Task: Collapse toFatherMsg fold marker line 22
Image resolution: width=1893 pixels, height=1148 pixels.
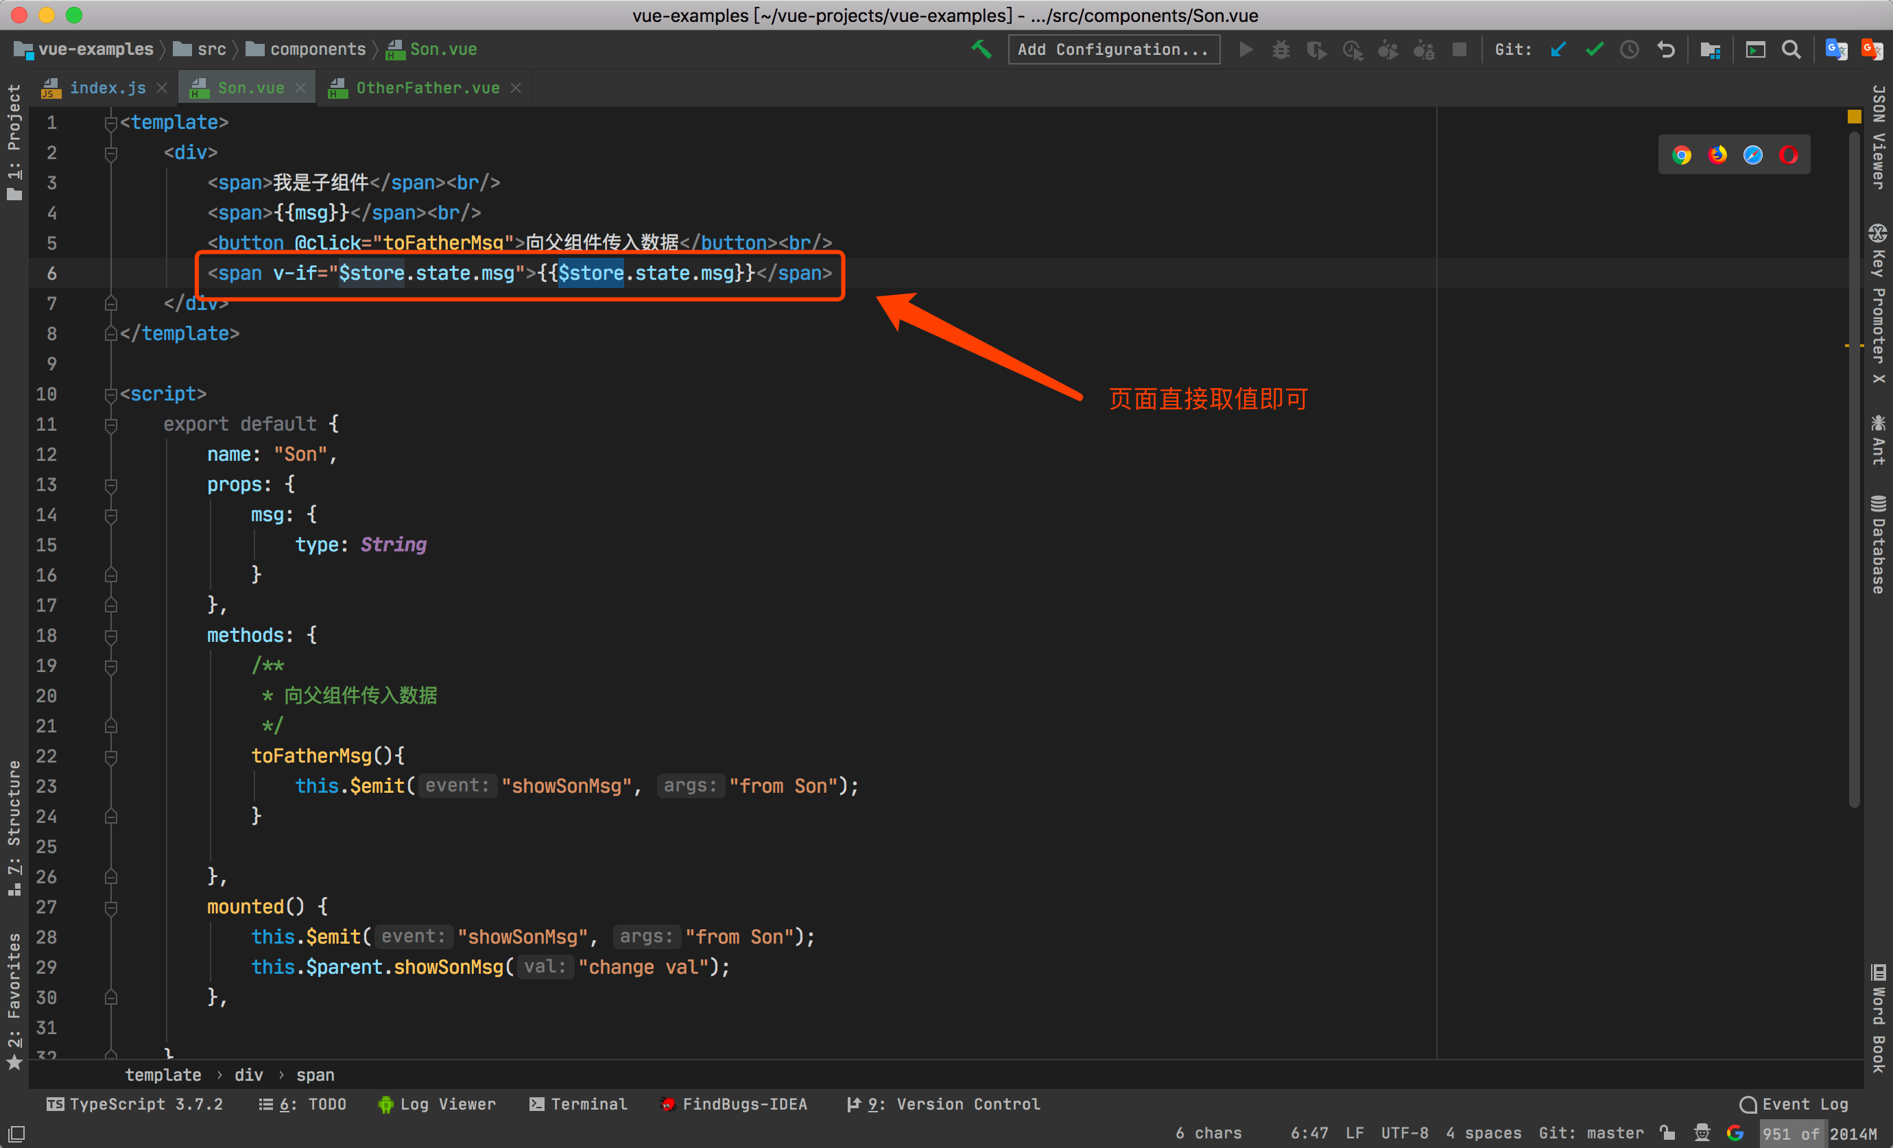Action: pyautogui.click(x=110, y=756)
